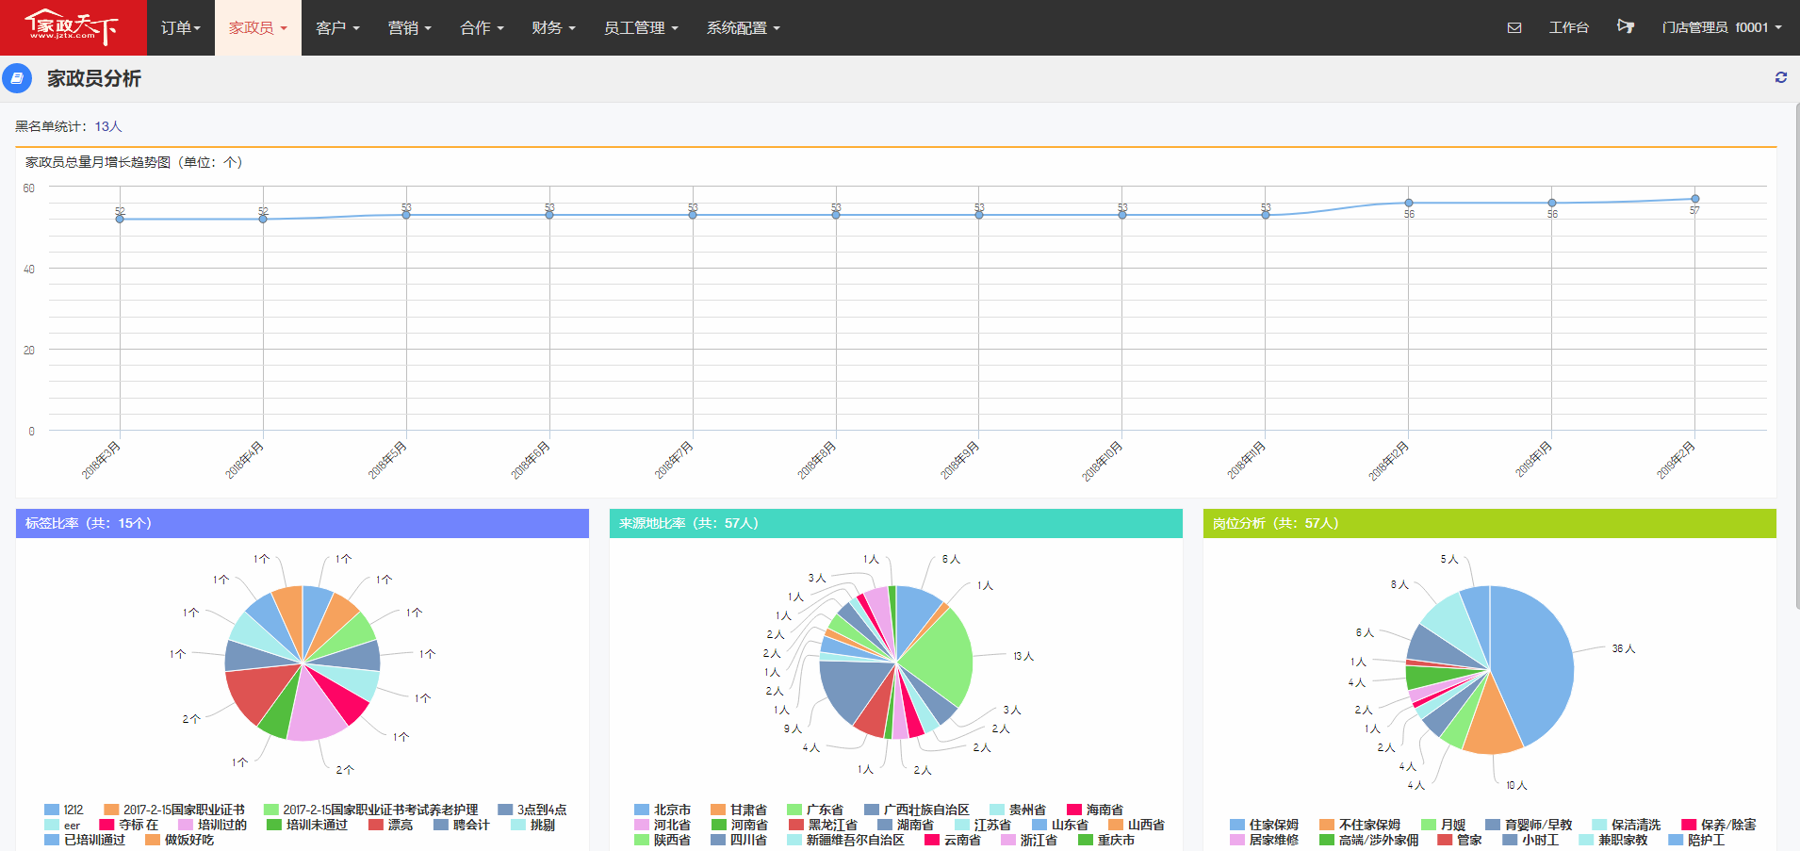This screenshot has height=851, width=1800.
Task: Open the 营销 dropdown menu
Action: (x=410, y=27)
